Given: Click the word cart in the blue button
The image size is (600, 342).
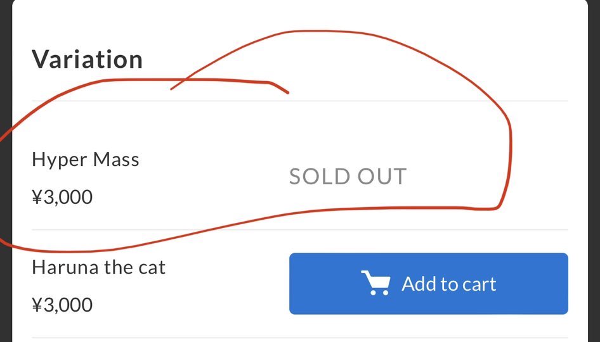Looking at the screenshot, I should coord(477,284).
